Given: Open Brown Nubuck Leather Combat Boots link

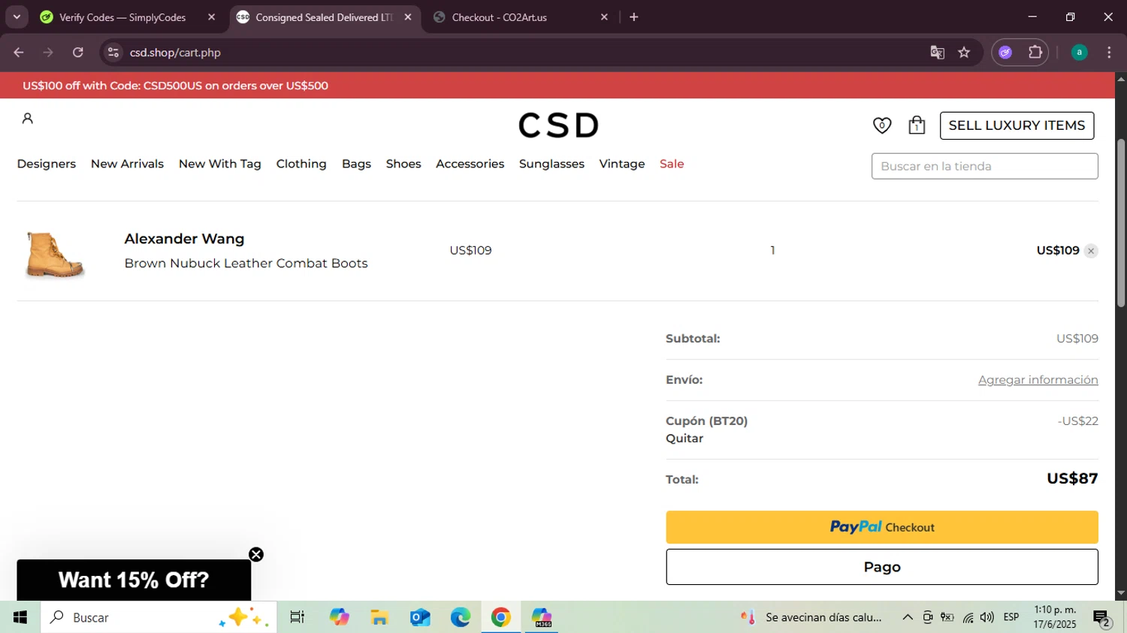Looking at the screenshot, I should [x=246, y=264].
